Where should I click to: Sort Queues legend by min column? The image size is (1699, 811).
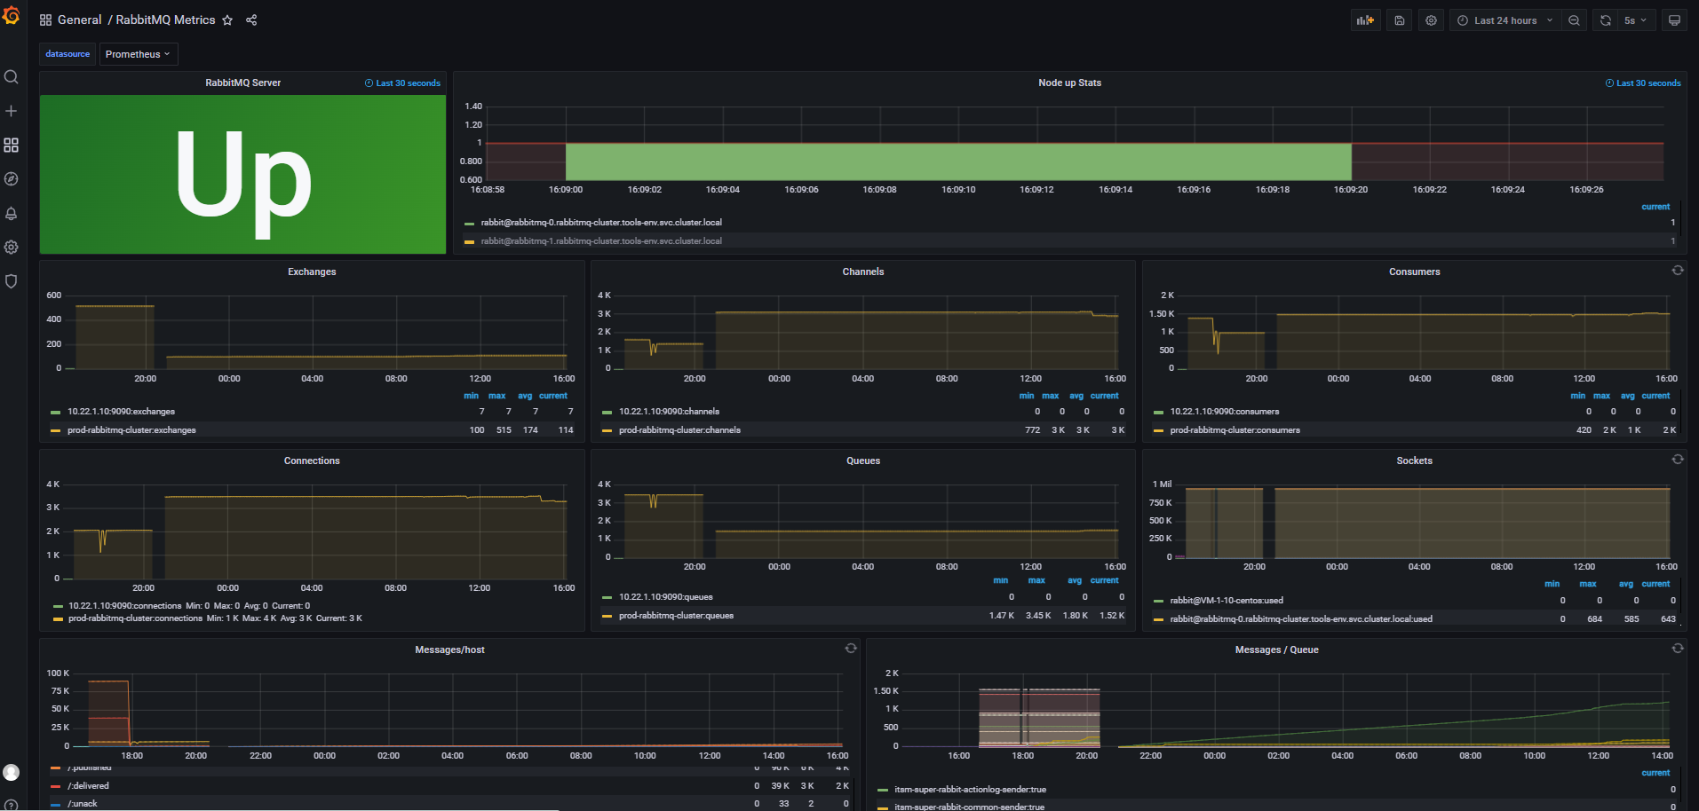click(1001, 580)
